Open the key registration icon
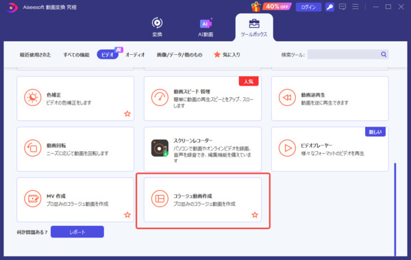This screenshot has height=260, width=411. (x=329, y=7)
